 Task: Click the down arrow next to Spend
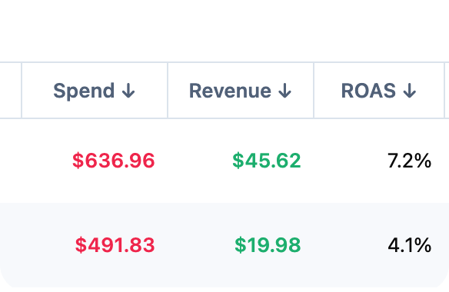[x=128, y=91]
